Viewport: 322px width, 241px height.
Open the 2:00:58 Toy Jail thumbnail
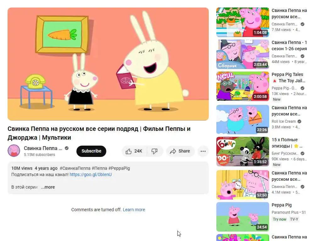242,86
